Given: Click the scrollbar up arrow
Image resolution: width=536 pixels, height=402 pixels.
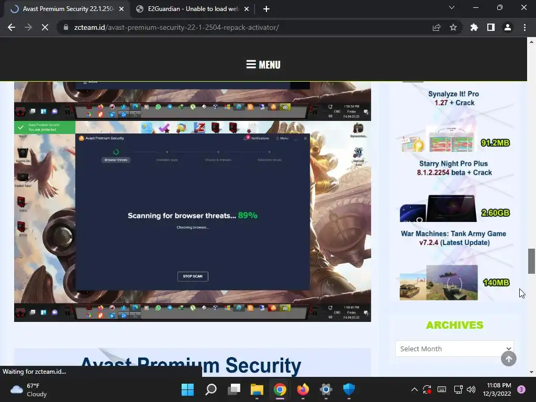Looking at the screenshot, I should coord(531,42).
